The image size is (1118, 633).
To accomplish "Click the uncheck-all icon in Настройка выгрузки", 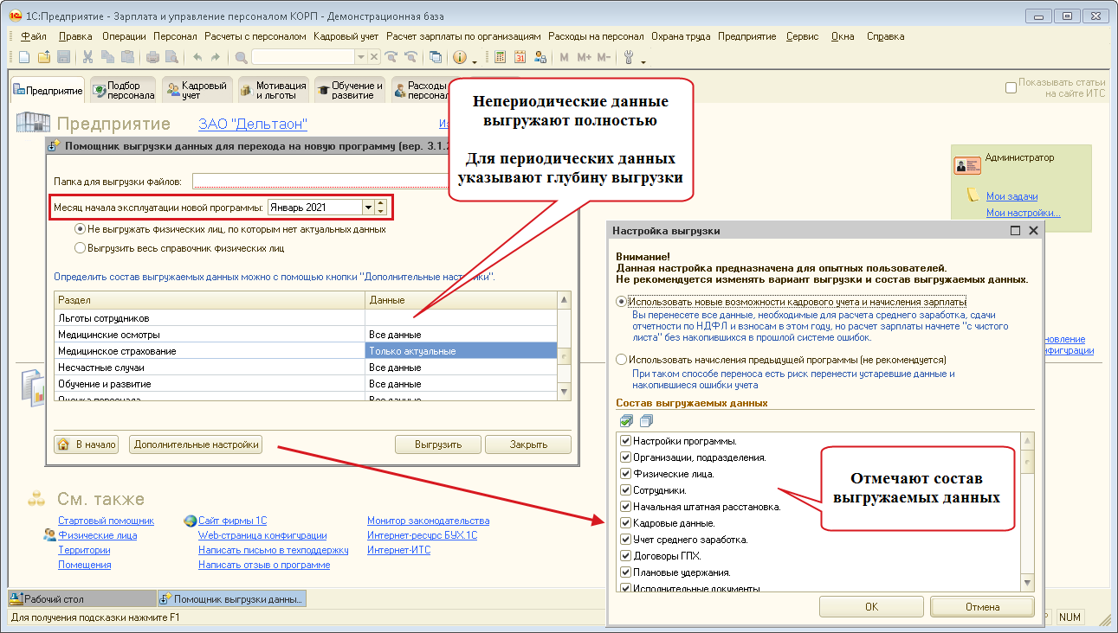I will click(646, 421).
